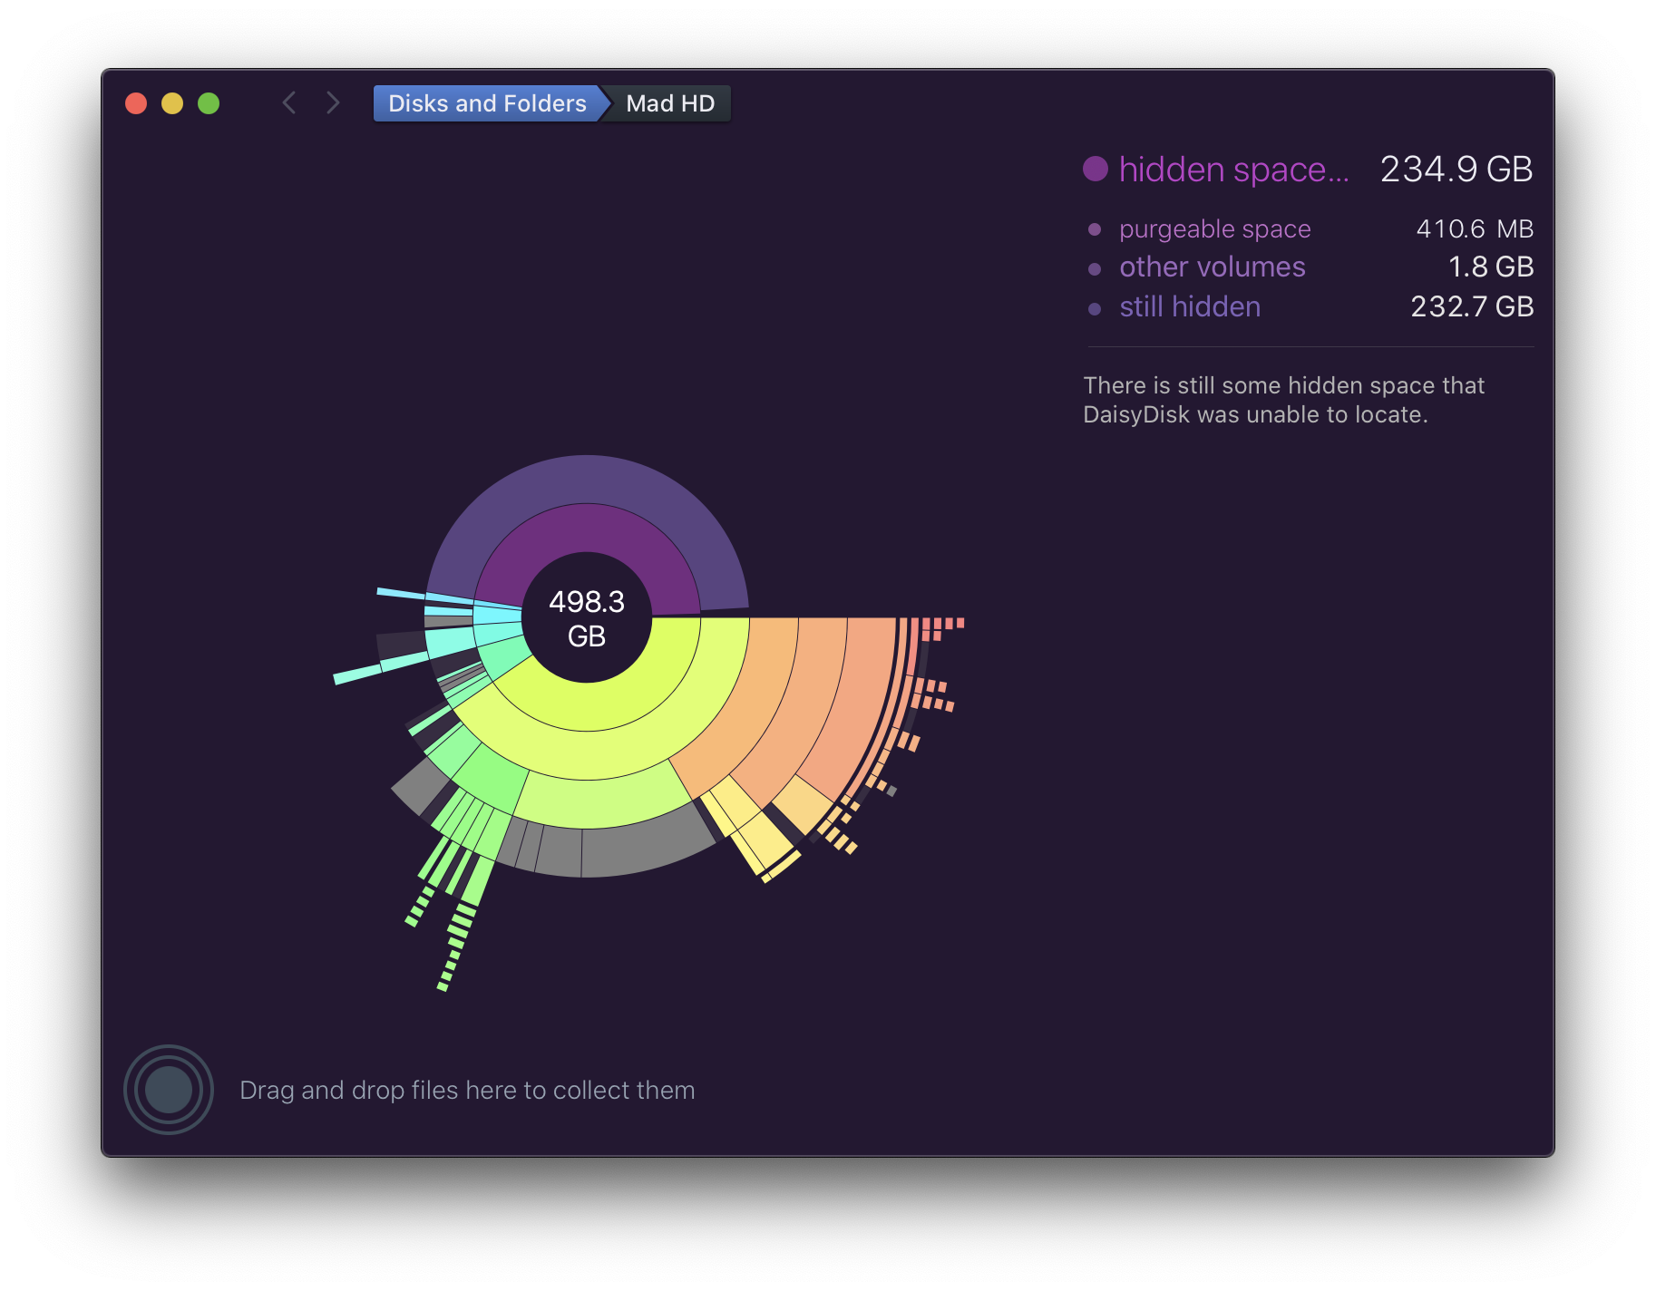The image size is (1656, 1291).
Task: Navigate forward using the right arrow
Action: pyautogui.click(x=333, y=103)
